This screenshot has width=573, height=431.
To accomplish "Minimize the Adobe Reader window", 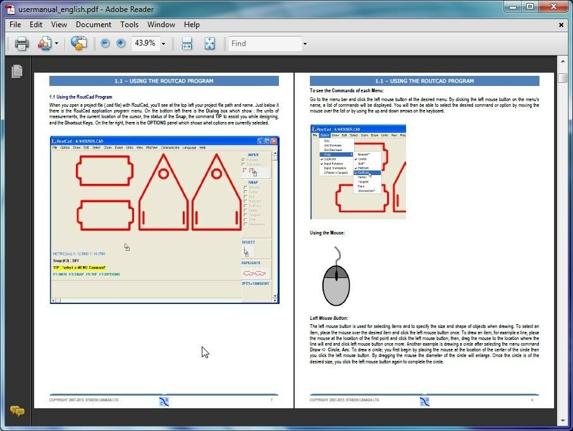I will [512, 6].
